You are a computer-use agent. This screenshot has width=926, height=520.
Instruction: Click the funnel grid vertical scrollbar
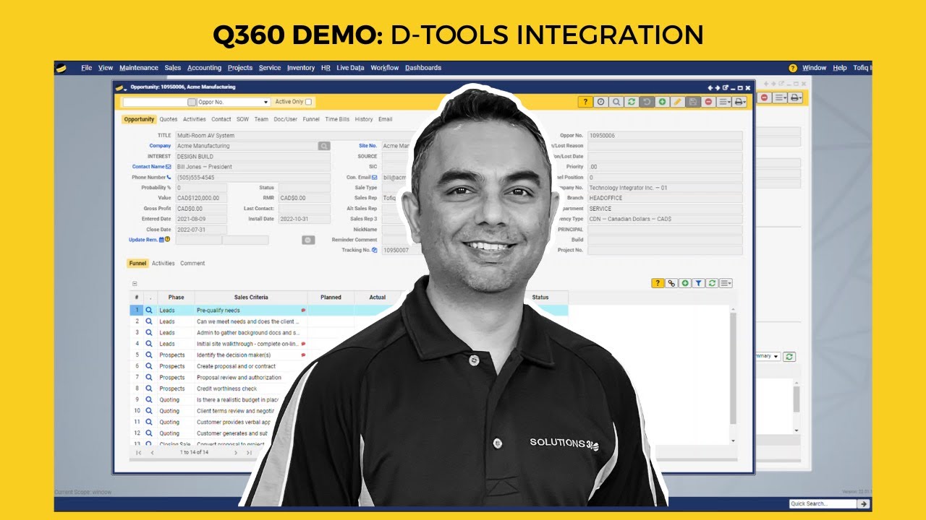click(x=733, y=368)
